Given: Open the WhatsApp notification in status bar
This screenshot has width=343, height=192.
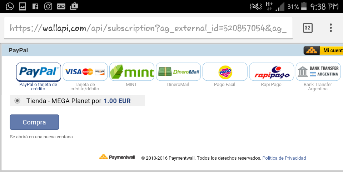Looking at the screenshot, I should click(x=10, y=6).
